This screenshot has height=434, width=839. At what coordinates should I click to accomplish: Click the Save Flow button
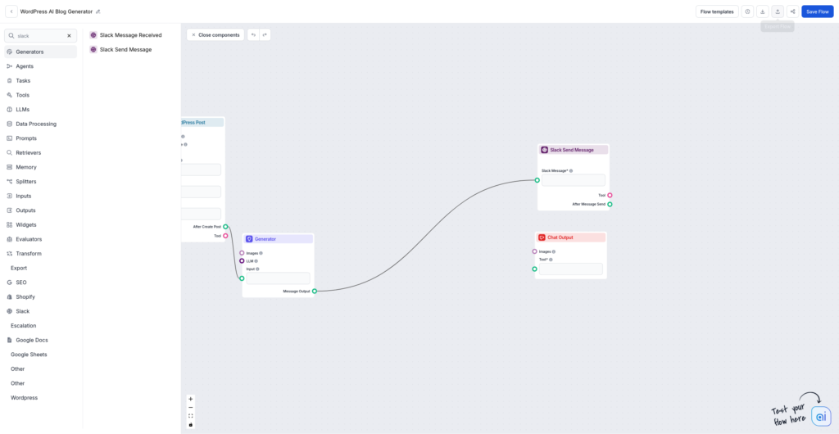[x=817, y=11]
